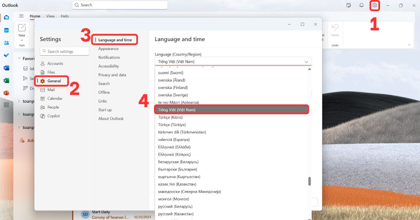This screenshot has height=220, width=420.
Task: Open About Outlook in Settings
Action: [111, 118]
